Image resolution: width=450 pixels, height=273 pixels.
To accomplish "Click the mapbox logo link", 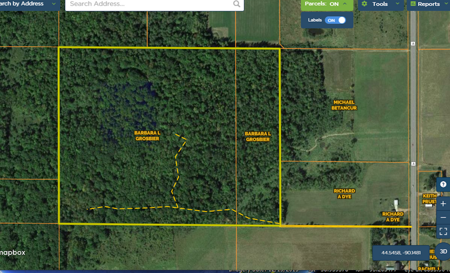I will 12,252.
